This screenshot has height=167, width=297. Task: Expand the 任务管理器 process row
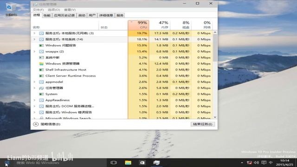coord(34,88)
